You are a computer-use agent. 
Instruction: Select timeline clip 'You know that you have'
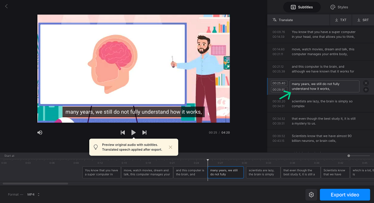coord(101,172)
